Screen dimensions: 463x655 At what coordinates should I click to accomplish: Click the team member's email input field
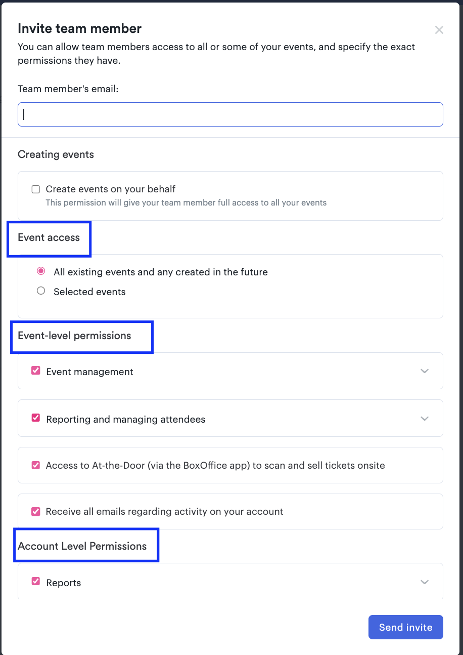[230, 114]
